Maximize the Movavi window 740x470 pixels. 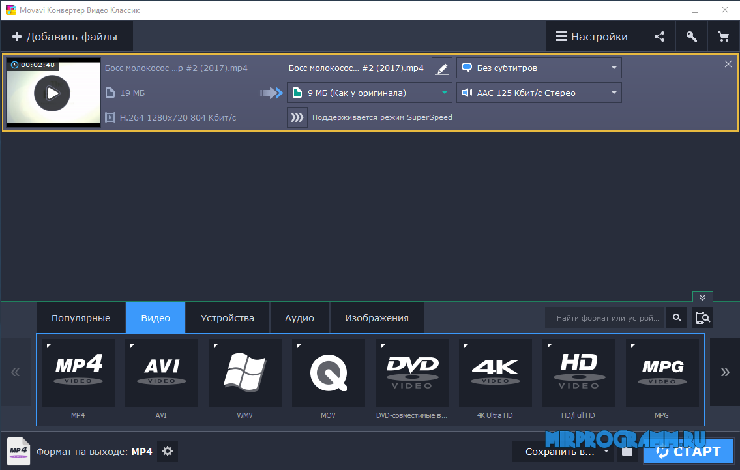pos(695,10)
